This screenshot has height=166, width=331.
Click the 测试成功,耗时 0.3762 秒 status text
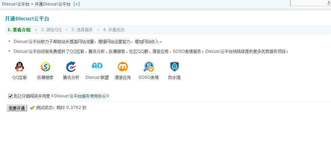tap(61, 108)
